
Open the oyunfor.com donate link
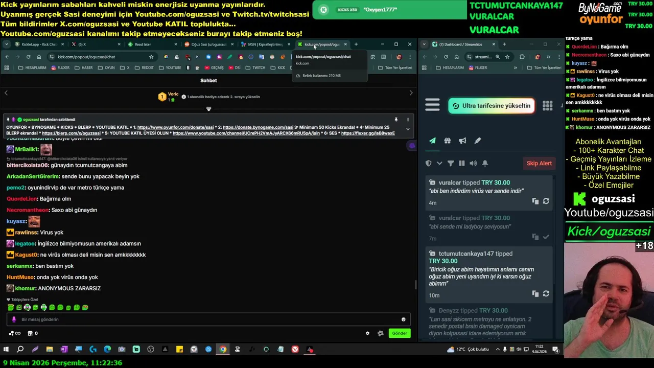point(175,127)
